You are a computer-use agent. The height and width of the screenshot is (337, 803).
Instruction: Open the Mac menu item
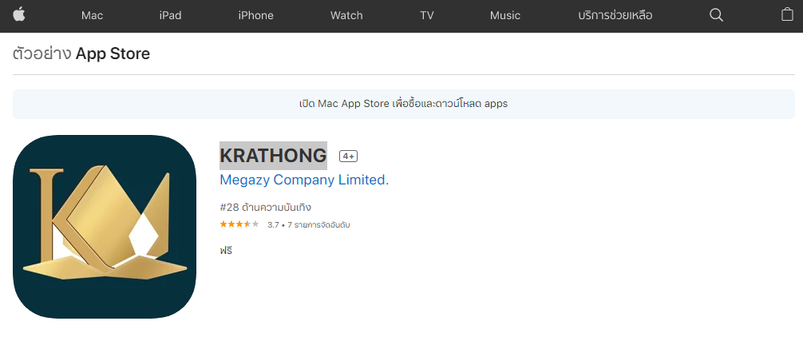click(92, 15)
